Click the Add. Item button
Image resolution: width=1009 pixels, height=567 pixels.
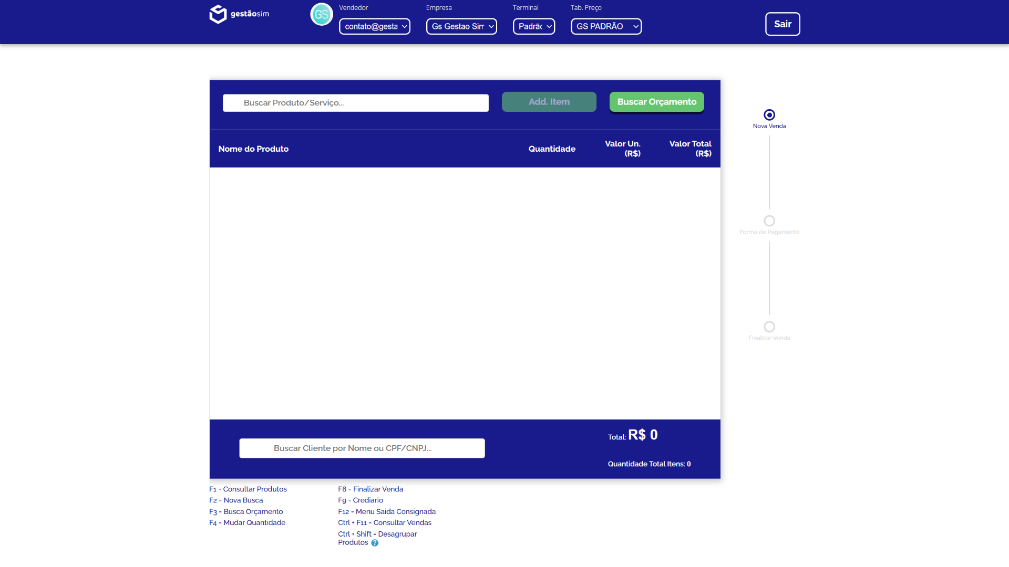[549, 102]
